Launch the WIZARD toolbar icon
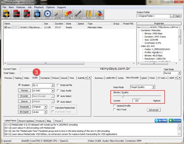Image resolution: width=184 pixels, height=144 pixels. [x=58, y=14]
